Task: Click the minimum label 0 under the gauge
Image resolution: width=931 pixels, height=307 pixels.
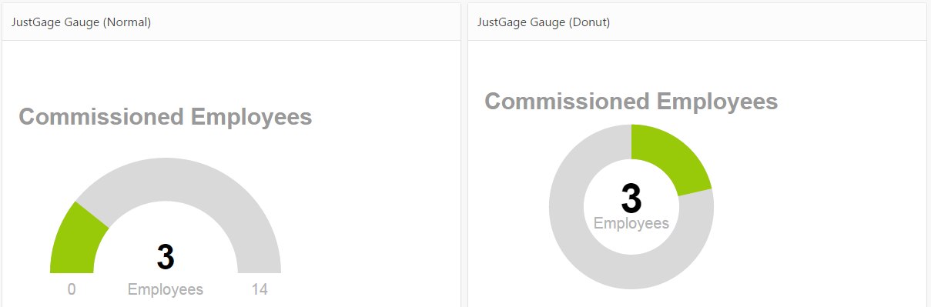Action: click(x=72, y=290)
